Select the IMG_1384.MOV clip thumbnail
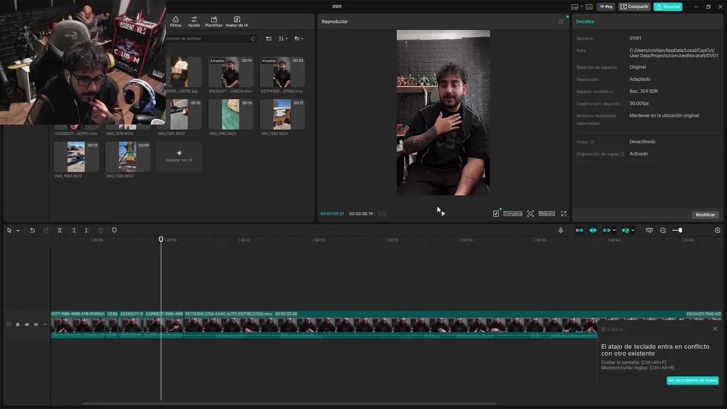 click(76, 157)
